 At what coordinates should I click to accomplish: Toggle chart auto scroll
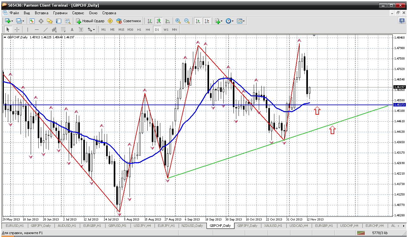[198, 21]
